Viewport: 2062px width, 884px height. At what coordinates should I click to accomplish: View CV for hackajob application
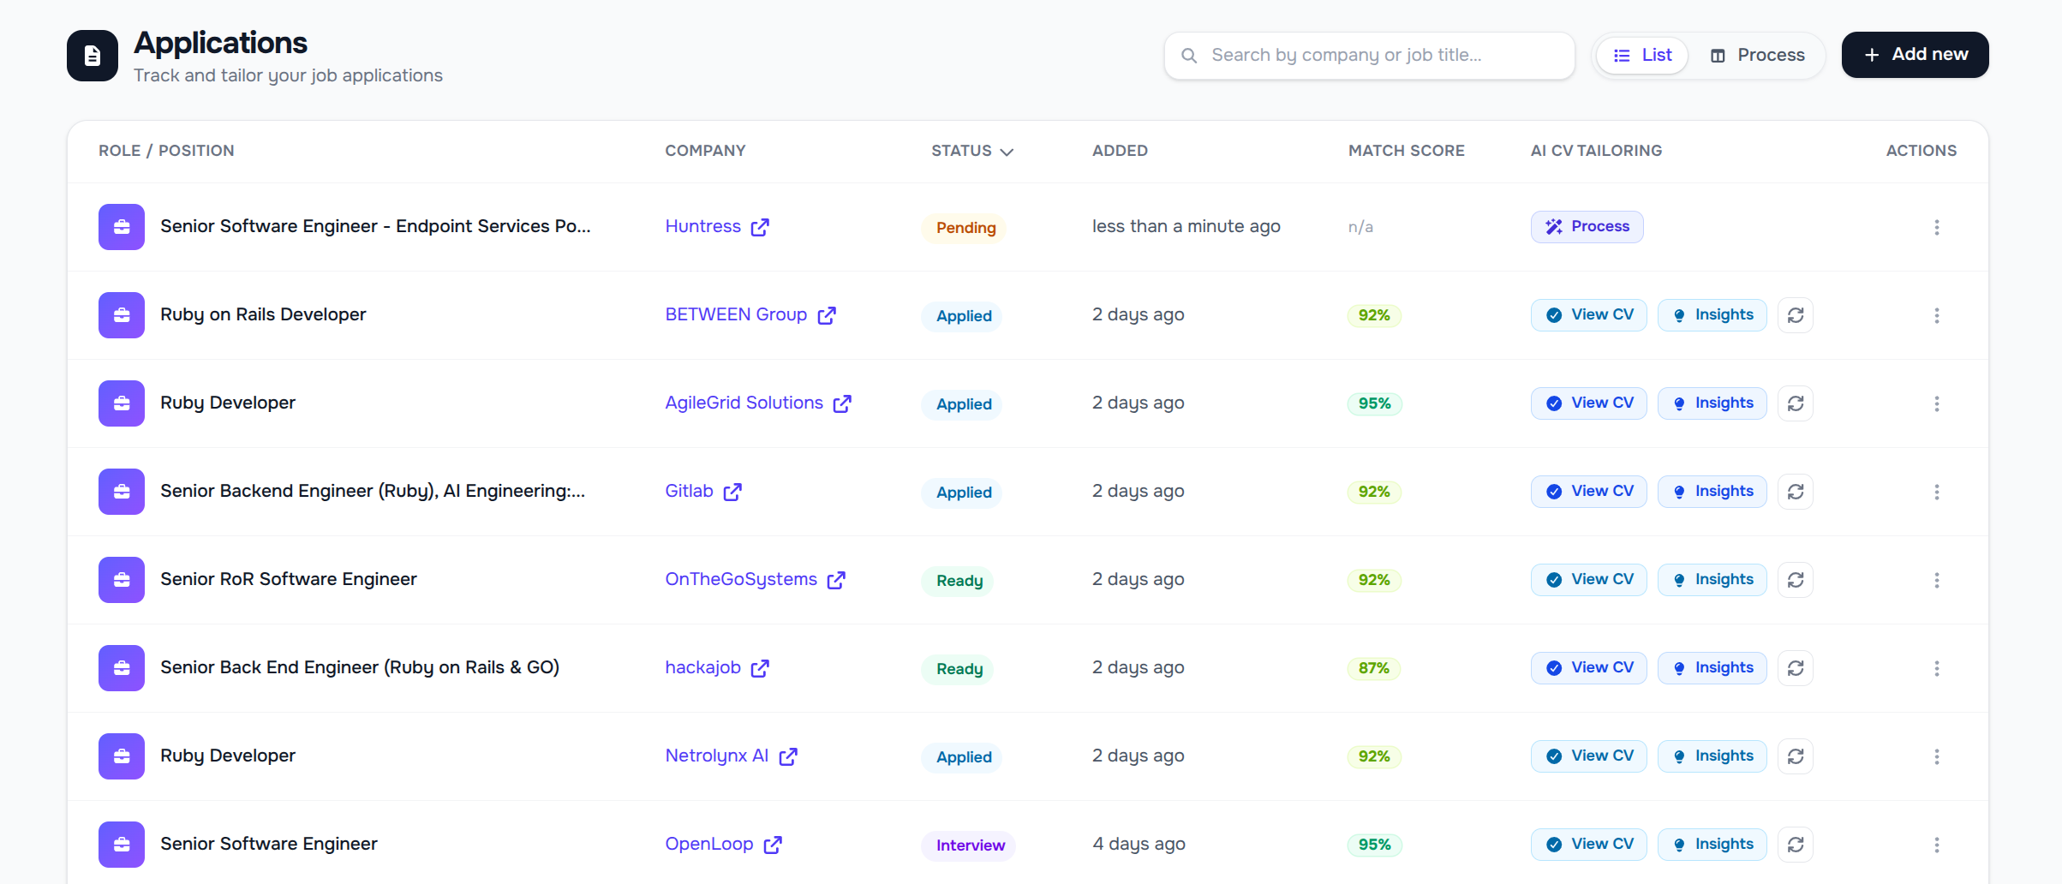tap(1588, 668)
